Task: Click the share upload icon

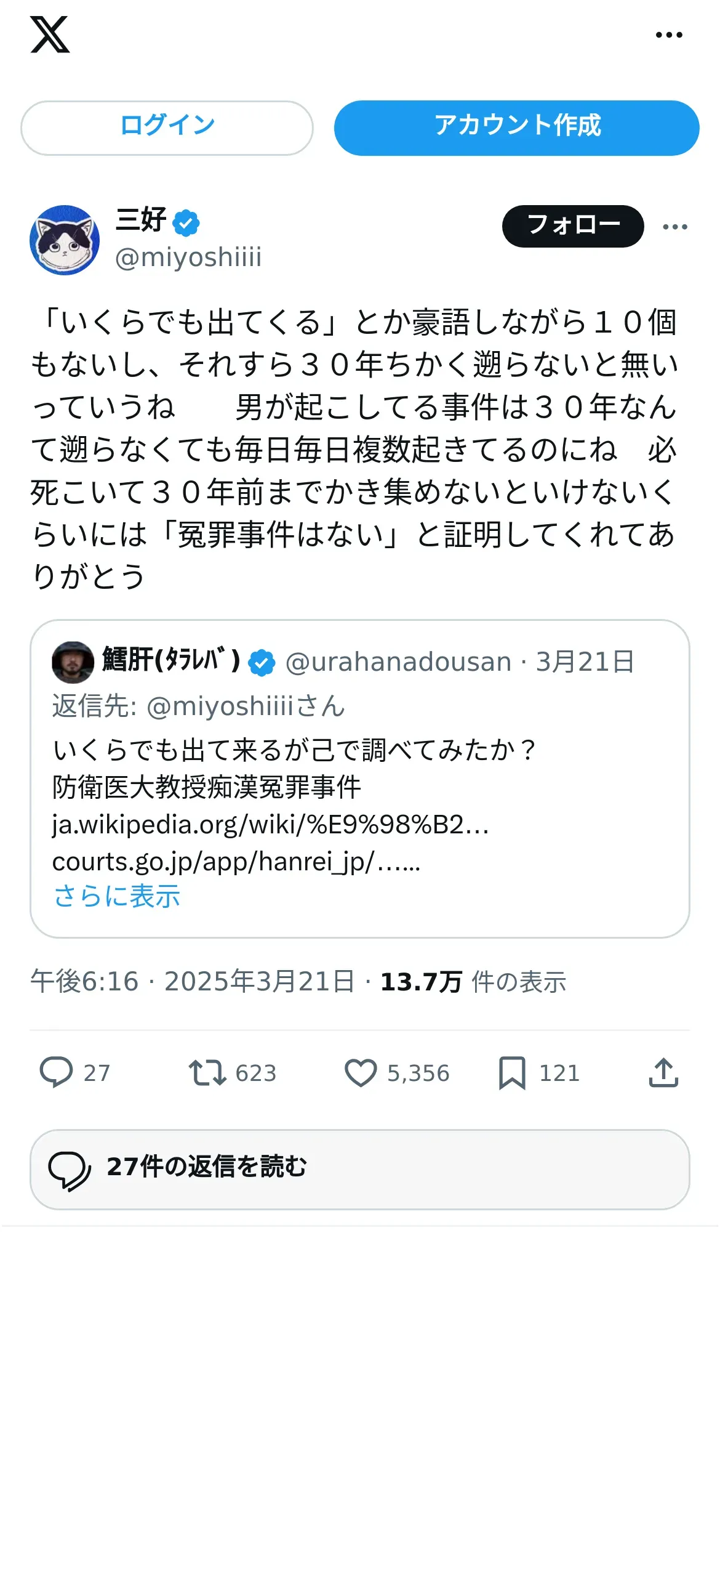Action: point(663,1072)
